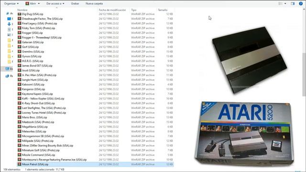Open the blue help question mark icon

click(301, 3)
